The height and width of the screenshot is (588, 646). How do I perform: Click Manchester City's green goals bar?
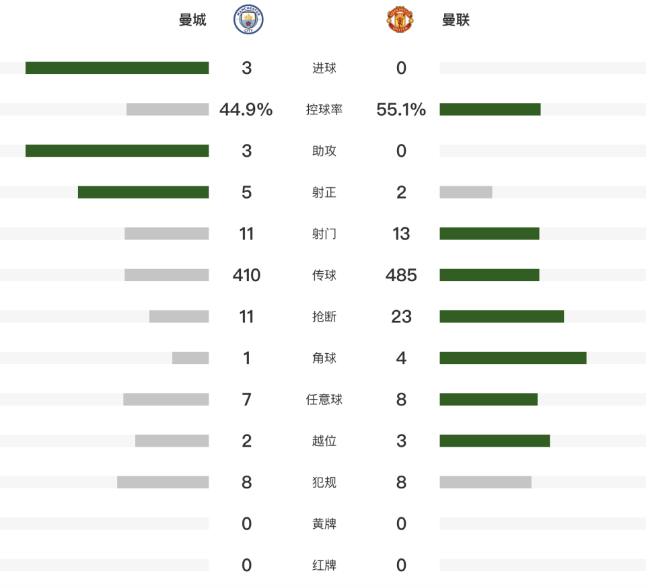[117, 68]
